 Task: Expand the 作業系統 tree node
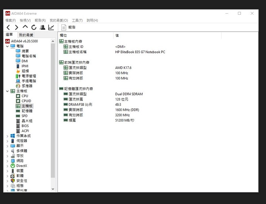[7, 136]
